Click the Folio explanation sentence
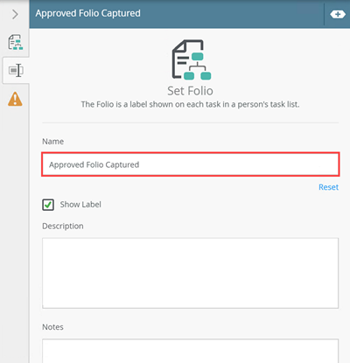This screenshot has height=363, width=350. [190, 104]
